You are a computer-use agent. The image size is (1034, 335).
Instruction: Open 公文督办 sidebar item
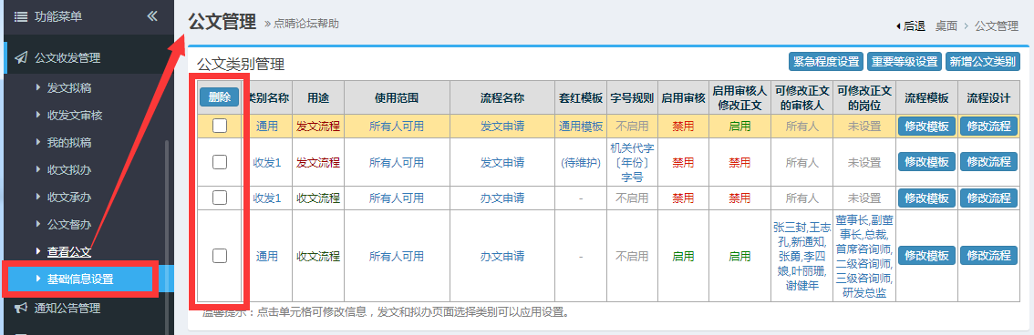[69, 225]
